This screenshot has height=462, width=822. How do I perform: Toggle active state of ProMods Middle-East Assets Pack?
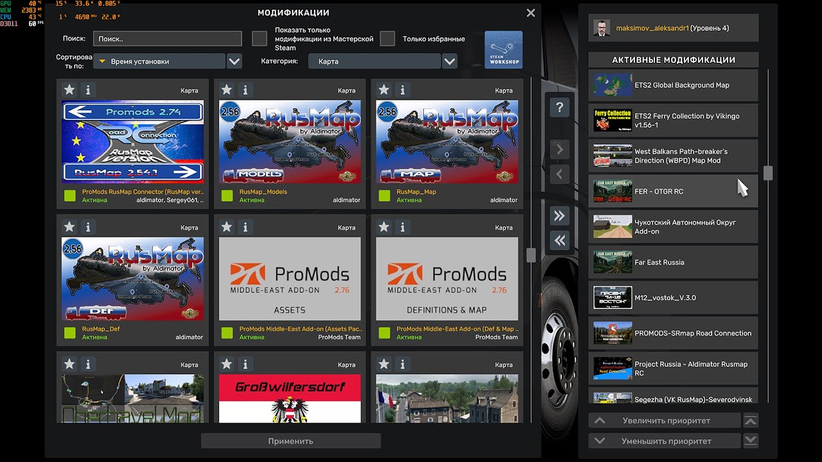click(x=227, y=333)
